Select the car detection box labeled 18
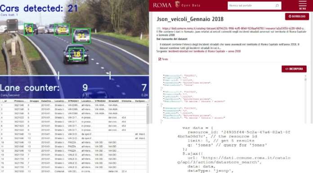This screenshot has width=313, height=173. [x=77, y=54]
